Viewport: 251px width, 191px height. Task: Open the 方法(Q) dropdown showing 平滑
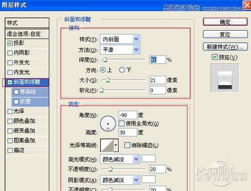point(120,50)
